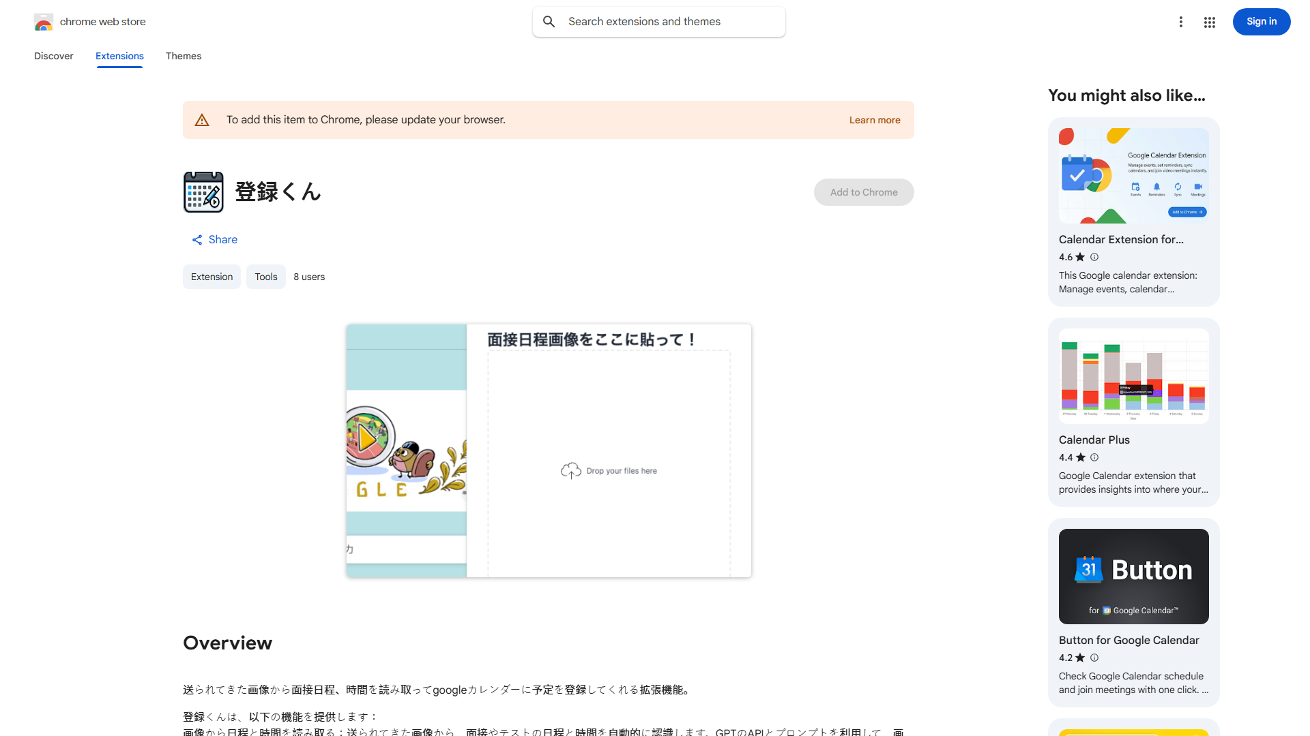The width and height of the screenshot is (1310, 736).
Task: Click the search magnifier icon
Action: [x=549, y=21]
